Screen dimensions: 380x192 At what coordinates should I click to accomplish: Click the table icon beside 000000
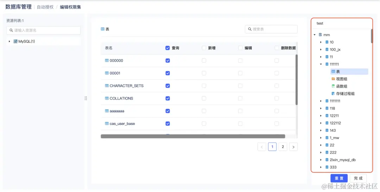[x=107, y=61]
